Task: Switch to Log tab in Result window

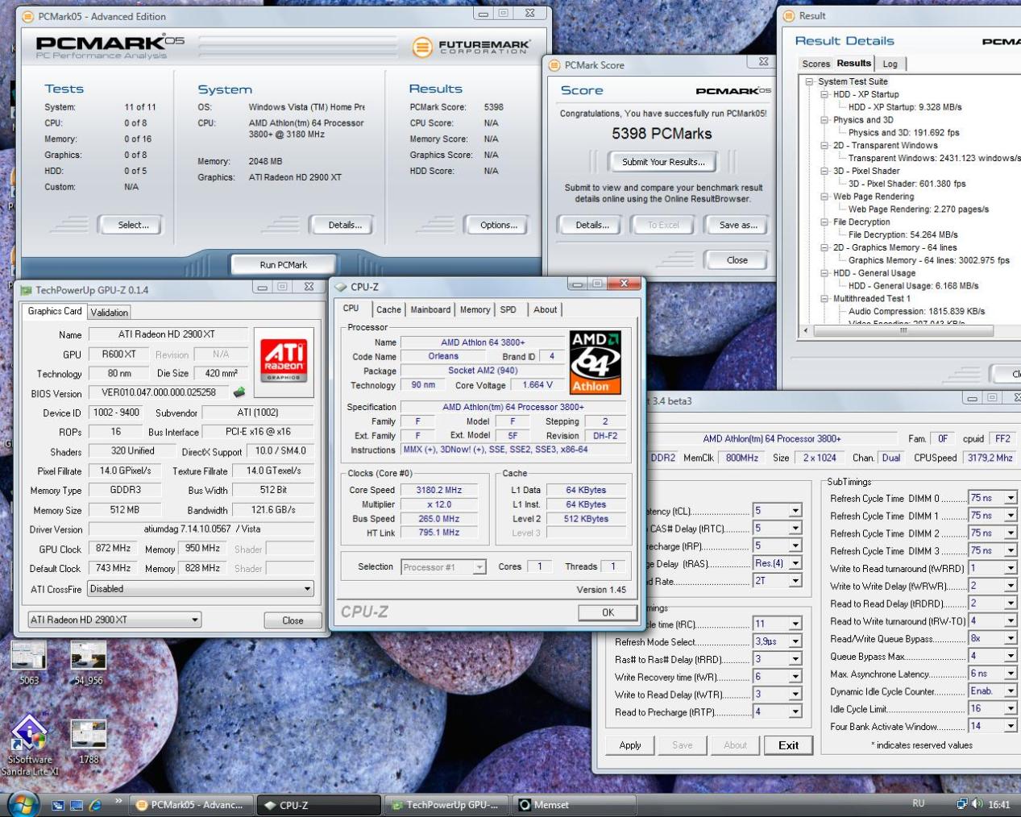Action: [890, 64]
